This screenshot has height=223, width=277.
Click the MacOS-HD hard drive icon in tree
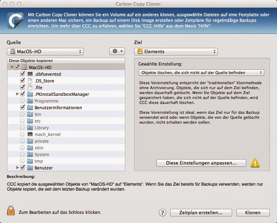24,67
